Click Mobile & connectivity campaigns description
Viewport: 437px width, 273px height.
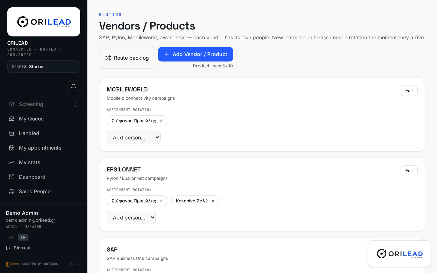(141, 98)
